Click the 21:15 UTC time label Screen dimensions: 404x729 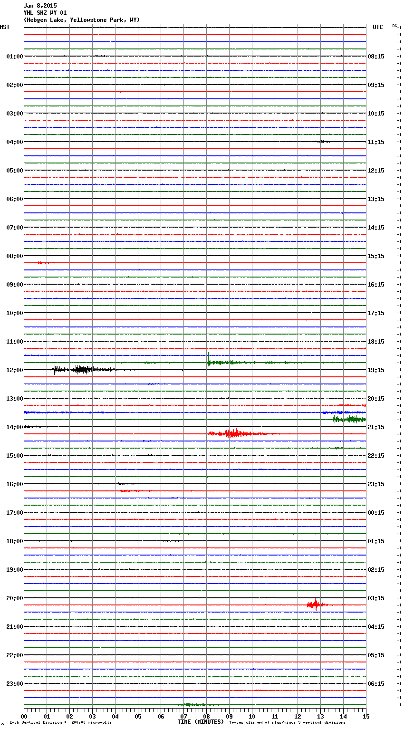click(376, 427)
